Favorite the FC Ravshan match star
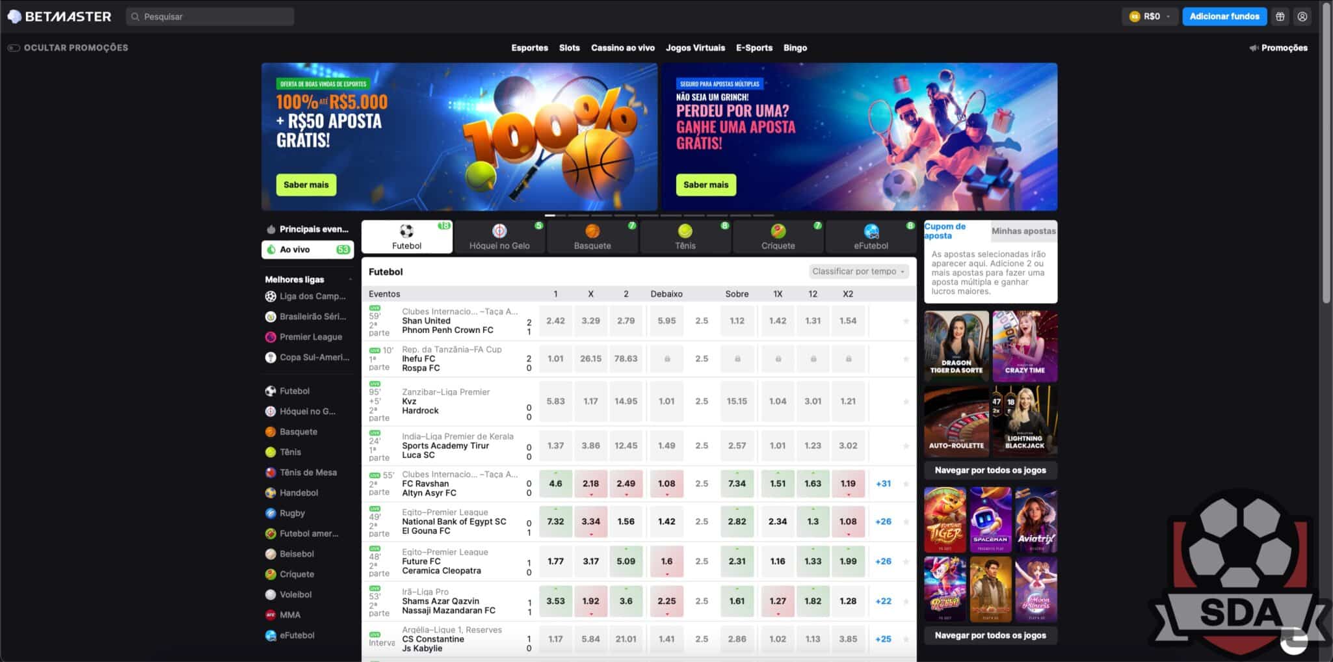 906,484
